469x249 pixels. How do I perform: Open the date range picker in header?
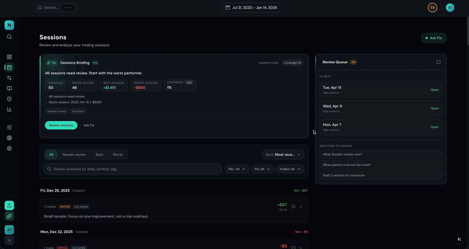pos(251,8)
